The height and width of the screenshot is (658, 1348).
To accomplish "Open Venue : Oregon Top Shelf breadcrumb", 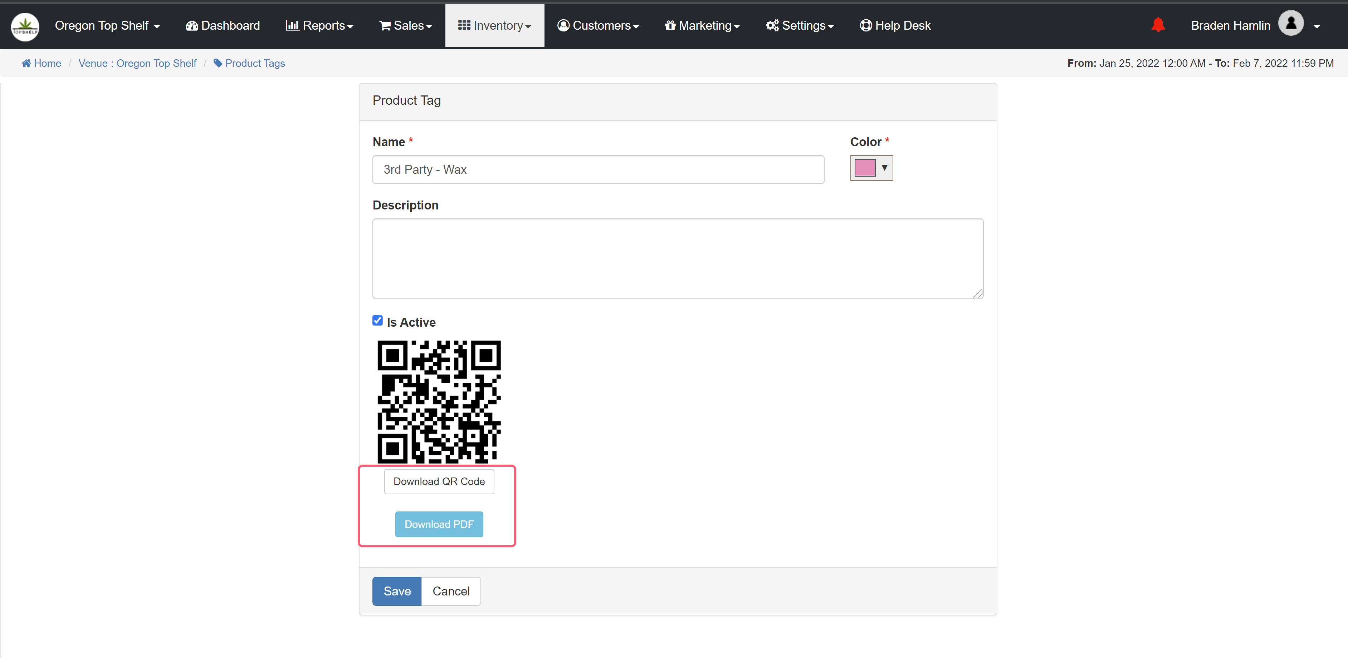I will (x=137, y=63).
